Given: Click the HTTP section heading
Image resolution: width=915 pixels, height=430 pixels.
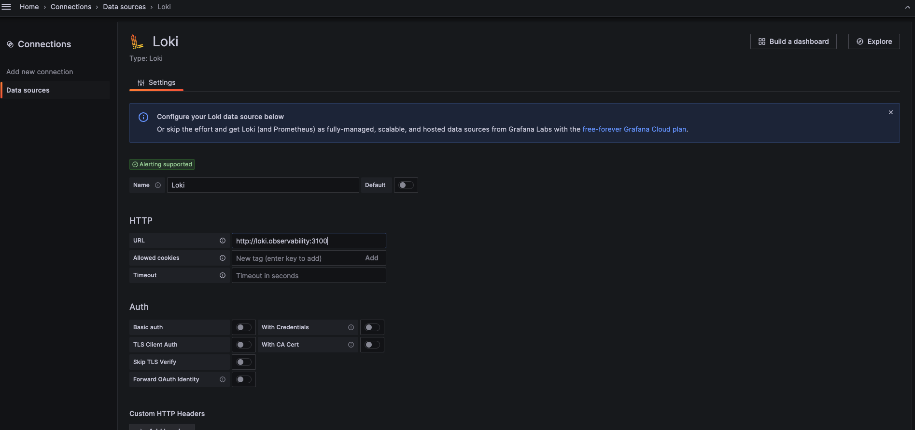Looking at the screenshot, I should [x=141, y=220].
